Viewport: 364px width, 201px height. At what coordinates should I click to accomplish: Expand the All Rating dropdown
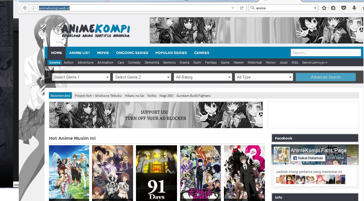point(203,77)
